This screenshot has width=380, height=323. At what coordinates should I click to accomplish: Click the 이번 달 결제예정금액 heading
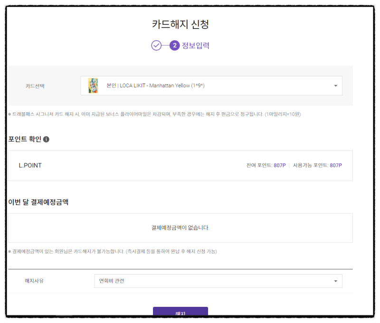[x=38, y=202]
